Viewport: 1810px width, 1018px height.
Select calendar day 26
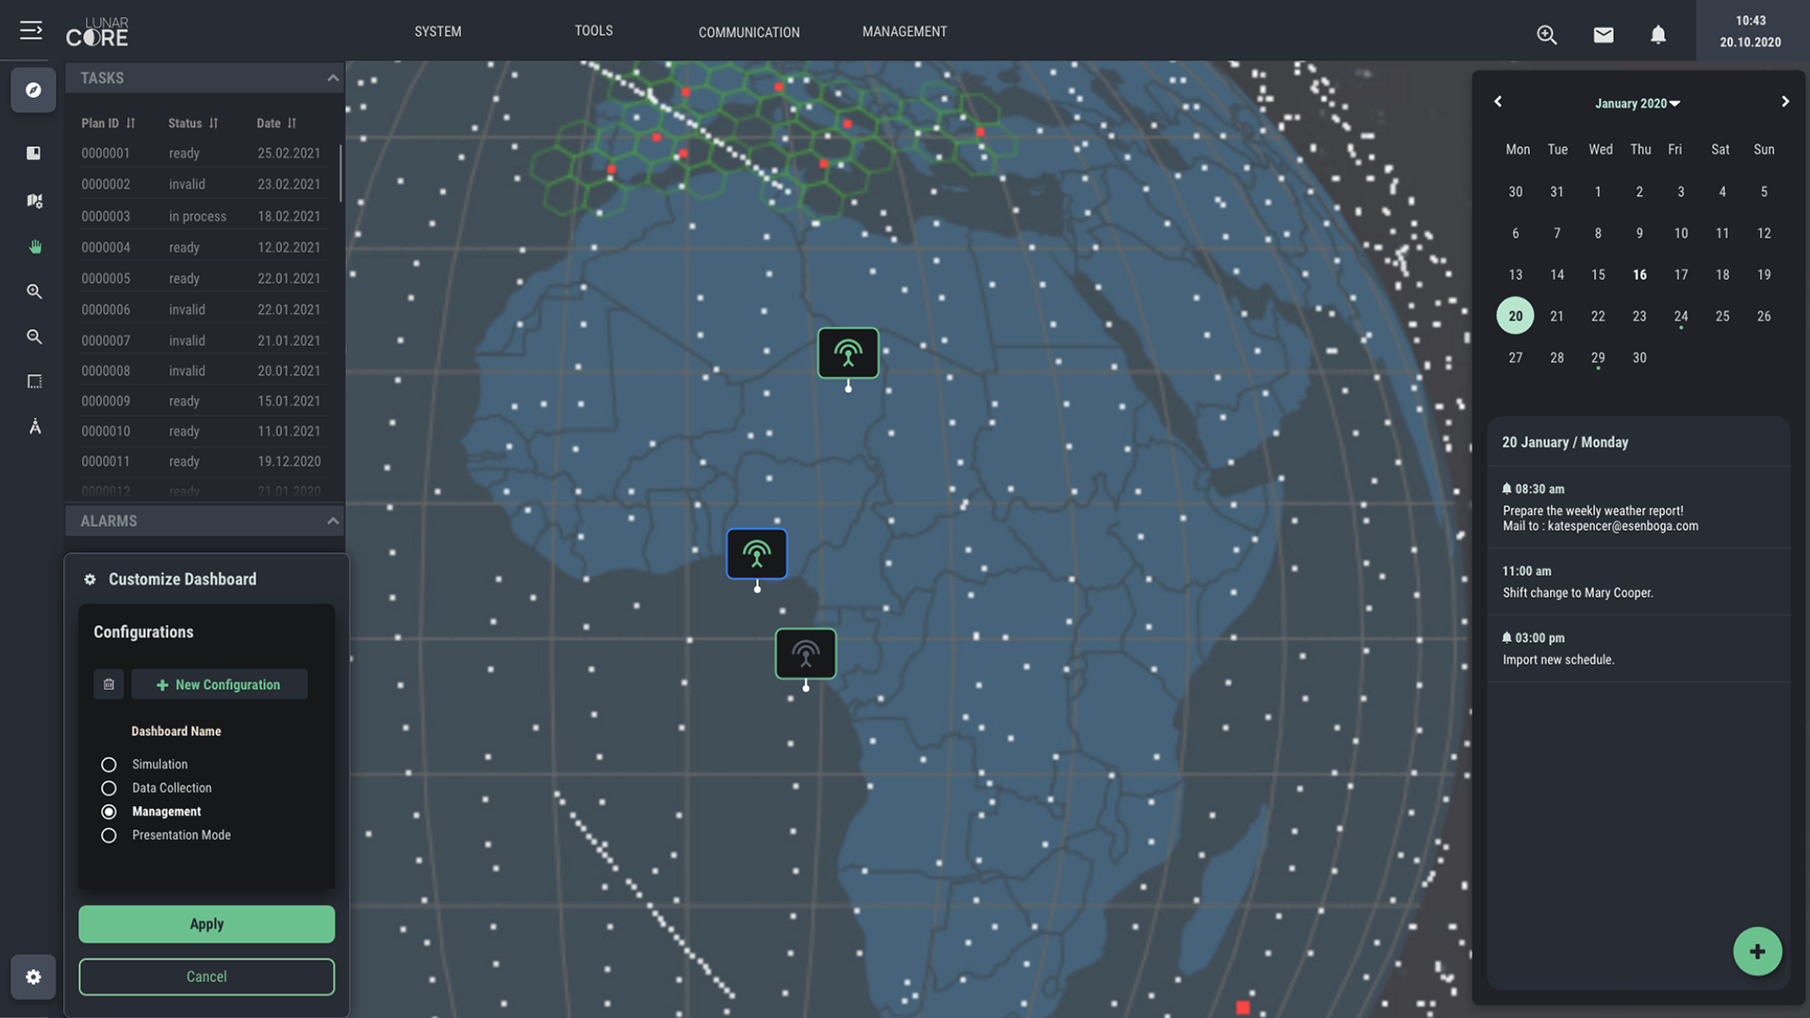(1764, 317)
